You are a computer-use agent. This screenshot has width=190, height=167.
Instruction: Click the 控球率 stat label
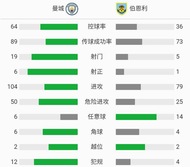click(97, 27)
